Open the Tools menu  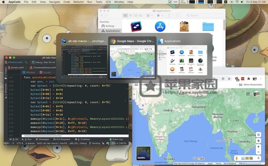[x=98, y=2]
